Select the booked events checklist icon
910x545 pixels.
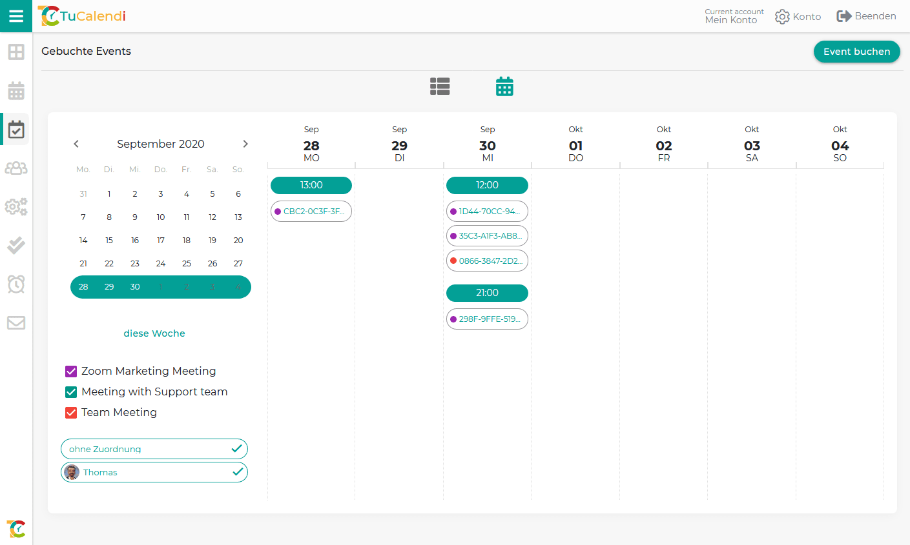click(16, 128)
